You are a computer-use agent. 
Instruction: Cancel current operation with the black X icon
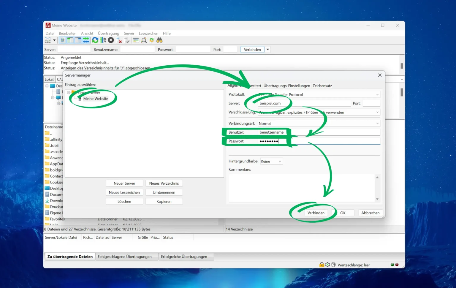pos(111,40)
